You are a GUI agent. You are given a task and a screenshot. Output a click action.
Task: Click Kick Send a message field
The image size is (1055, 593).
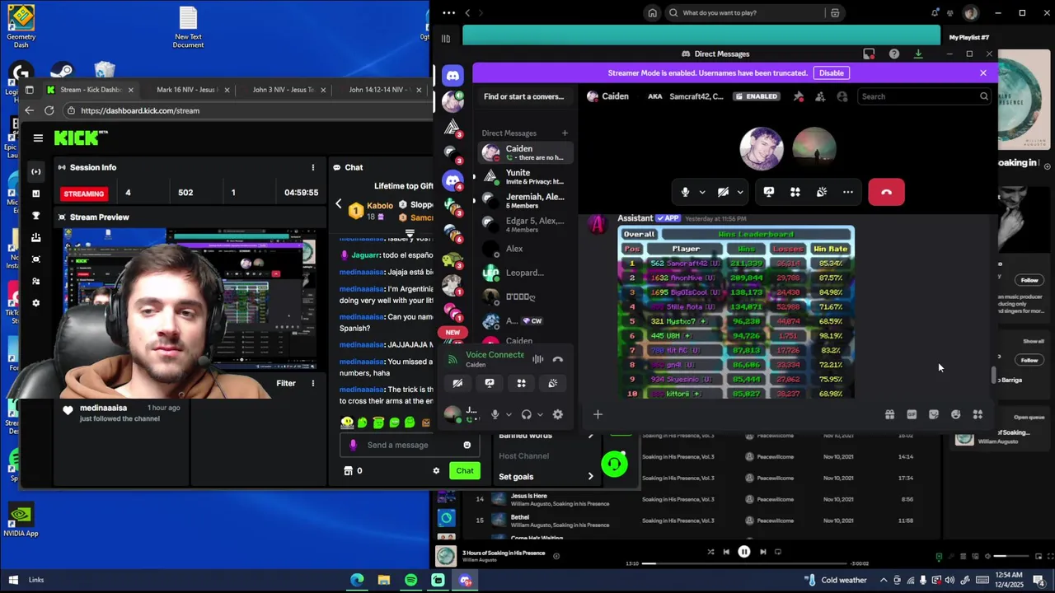pyautogui.click(x=408, y=445)
